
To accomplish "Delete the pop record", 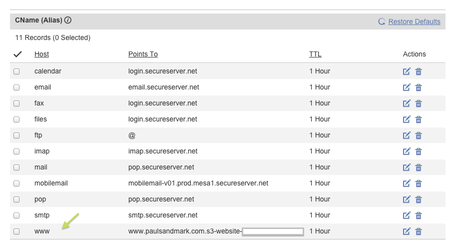I will (419, 199).
